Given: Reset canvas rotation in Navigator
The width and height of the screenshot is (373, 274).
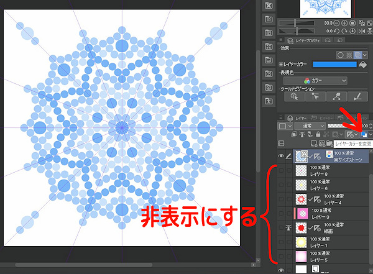Looking at the screenshot, I should tap(352, 31).
